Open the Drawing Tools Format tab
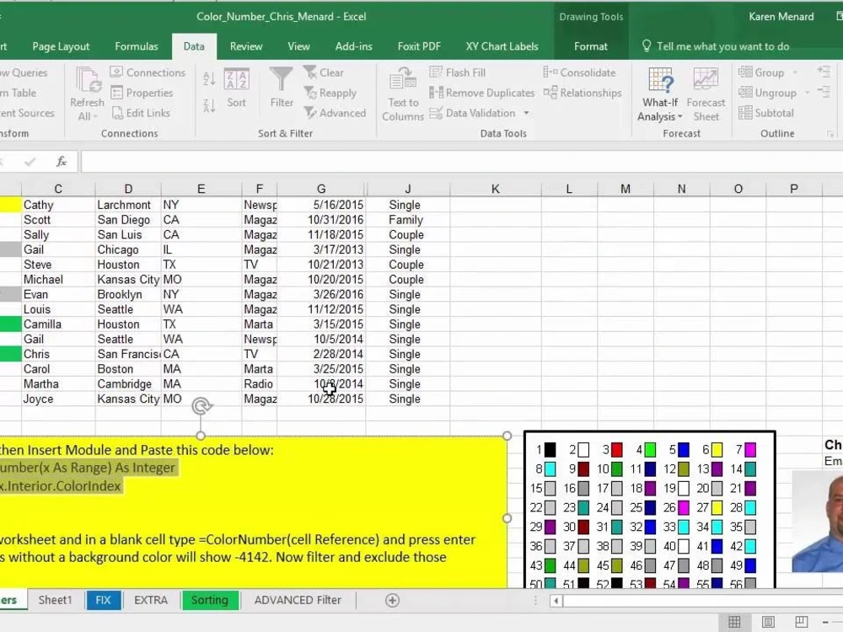The image size is (843, 632). tap(591, 46)
